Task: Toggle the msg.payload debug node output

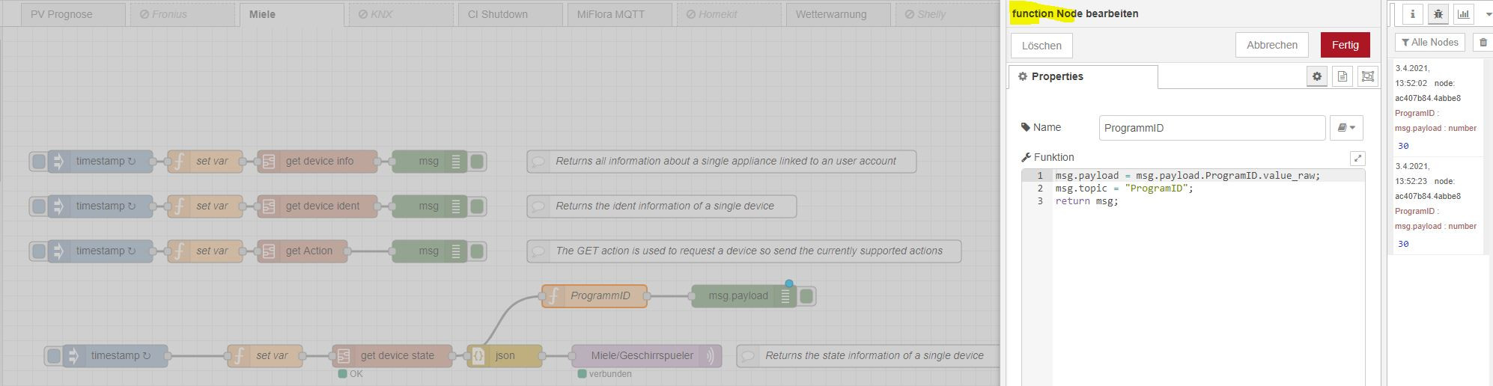Action: tap(806, 296)
